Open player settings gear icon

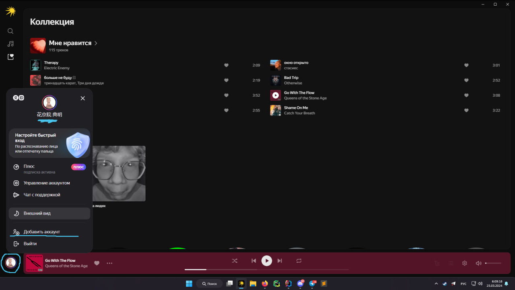pos(464,263)
